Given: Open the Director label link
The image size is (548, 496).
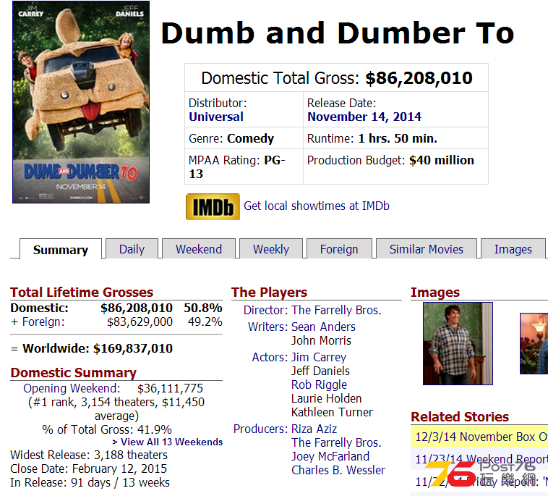Looking at the screenshot, I should pyautogui.click(x=265, y=310).
